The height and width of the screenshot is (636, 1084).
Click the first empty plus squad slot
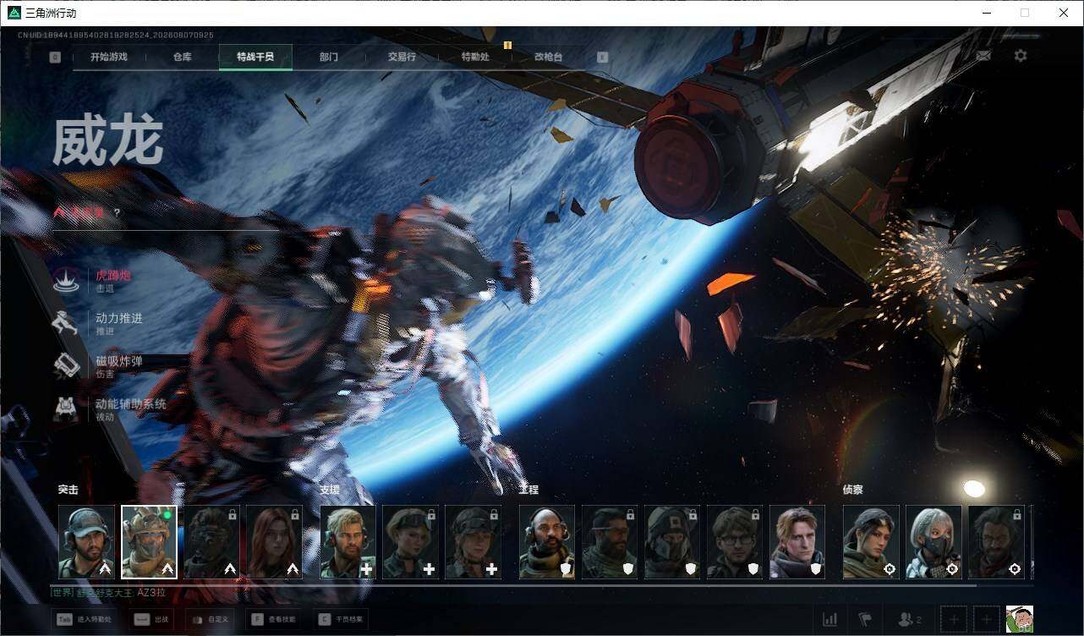coord(954,620)
